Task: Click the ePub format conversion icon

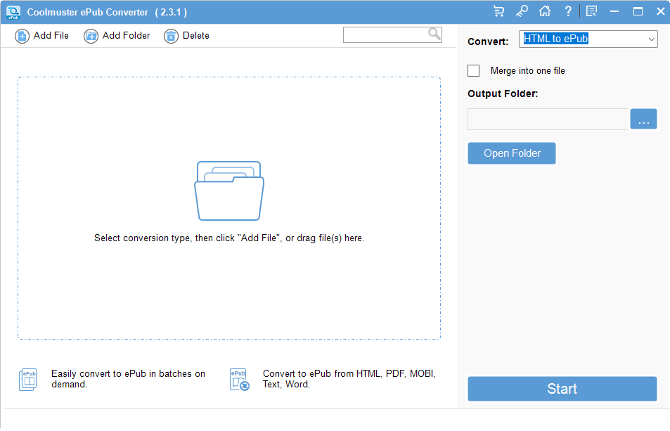Action: [x=238, y=380]
